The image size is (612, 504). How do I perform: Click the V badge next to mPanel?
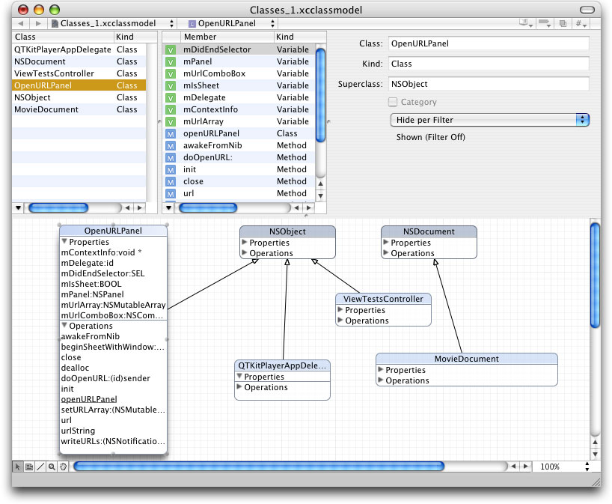click(170, 61)
